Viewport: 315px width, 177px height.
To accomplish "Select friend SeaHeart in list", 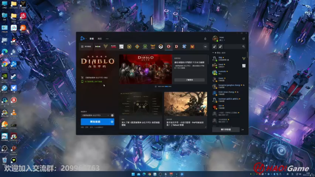I will (x=229, y=100).
